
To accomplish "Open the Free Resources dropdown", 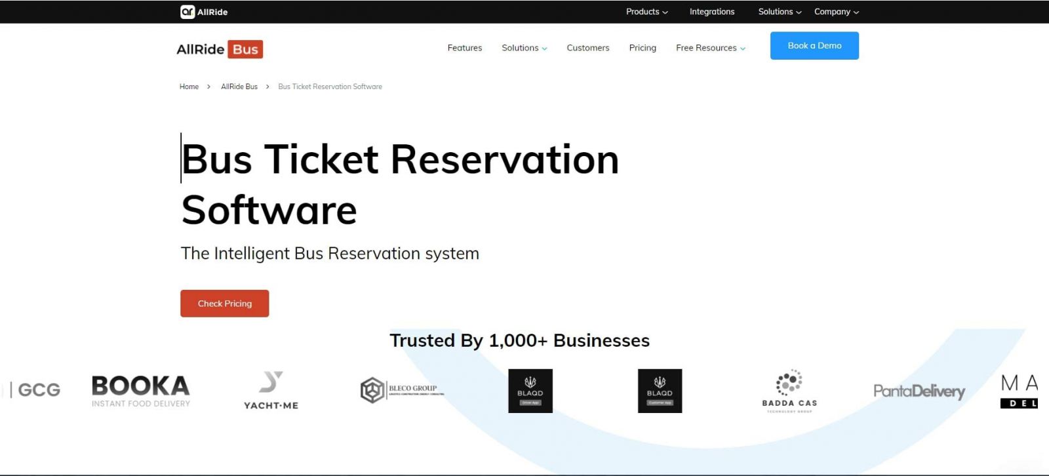I will [710, 48].
